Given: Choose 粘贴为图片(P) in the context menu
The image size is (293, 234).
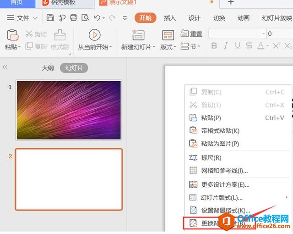Looking at the screenshot, I should pyautogui.click(x=237, y=144).
